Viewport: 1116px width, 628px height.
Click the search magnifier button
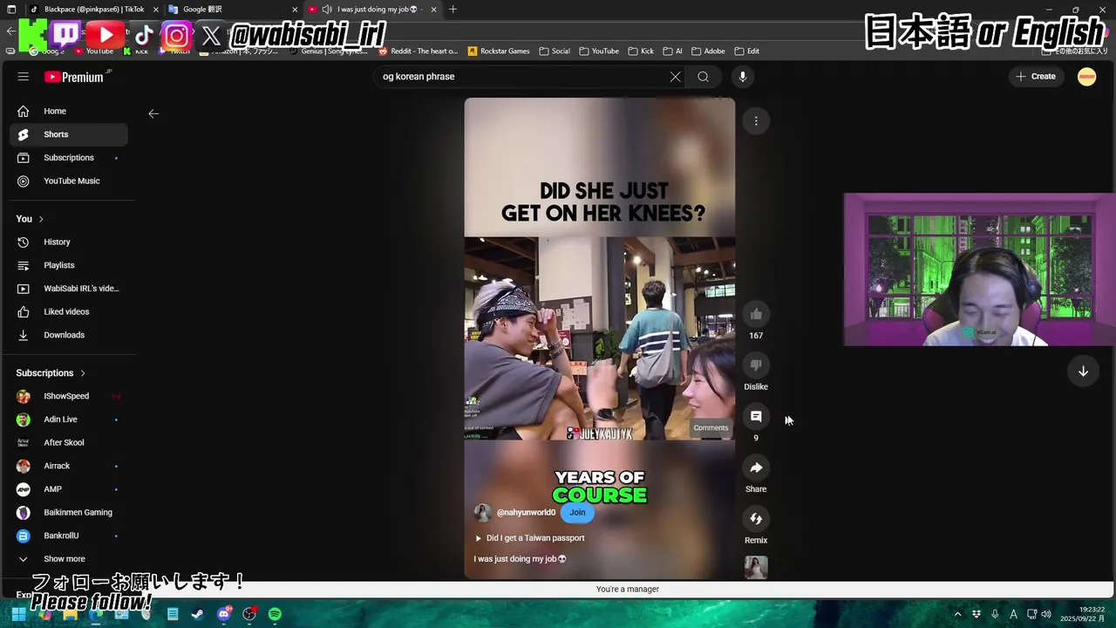[x=703, y=77]
